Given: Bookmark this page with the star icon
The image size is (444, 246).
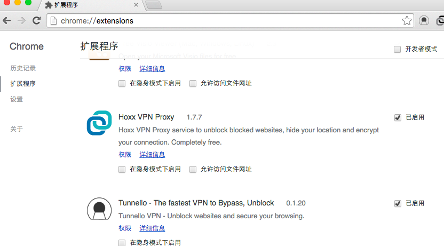Looking at the screenshot, I should click(407, 21).
